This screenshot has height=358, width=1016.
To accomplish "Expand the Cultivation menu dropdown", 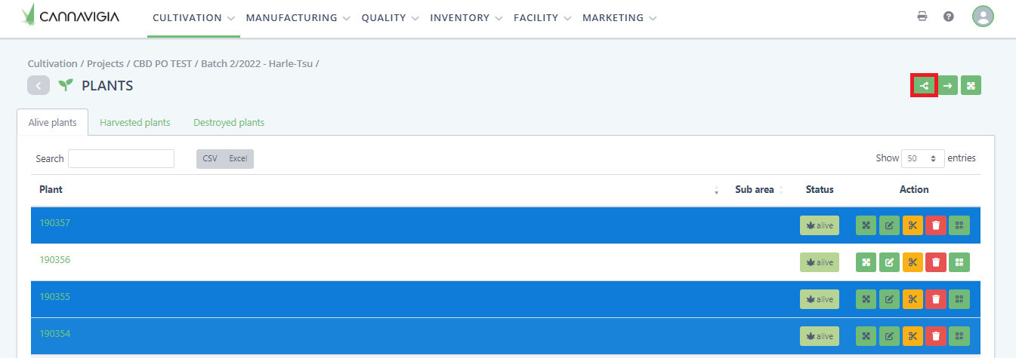I will tap(194, 18).
